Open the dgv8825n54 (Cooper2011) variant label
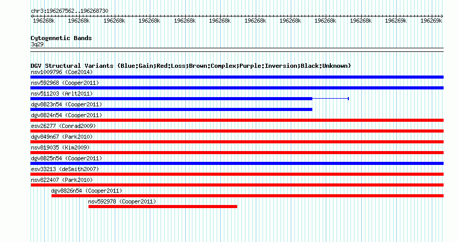Screen dimensions: 458x242 tap(66, 158)
